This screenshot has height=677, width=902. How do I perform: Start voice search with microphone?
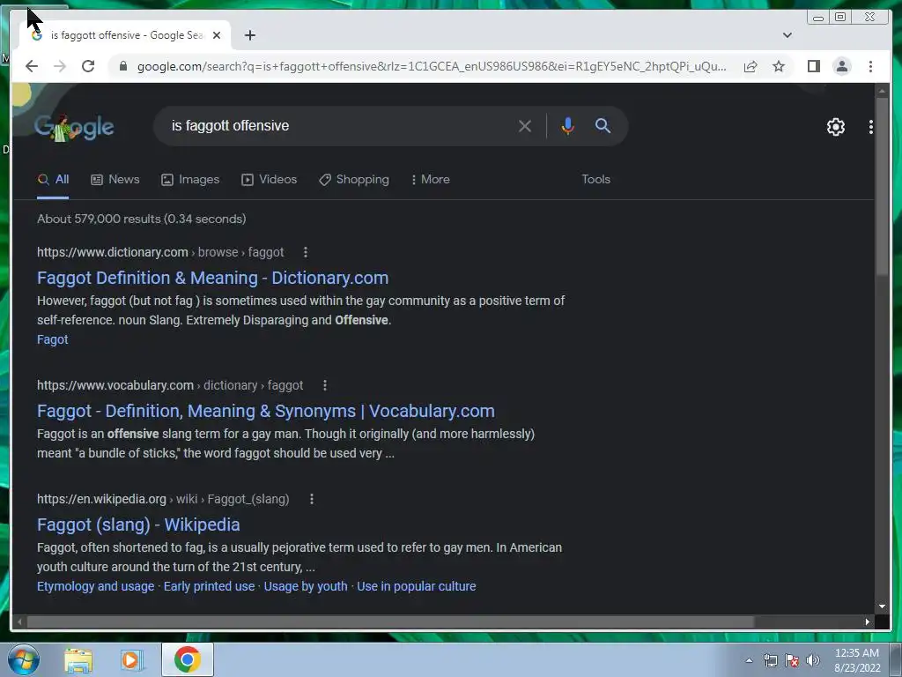point(567,126)
